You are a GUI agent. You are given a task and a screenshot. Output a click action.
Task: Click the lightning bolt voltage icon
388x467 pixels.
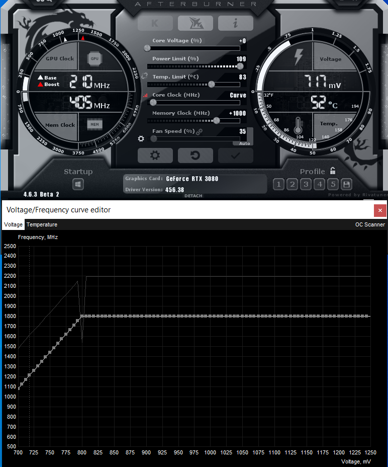coord(299,56)
